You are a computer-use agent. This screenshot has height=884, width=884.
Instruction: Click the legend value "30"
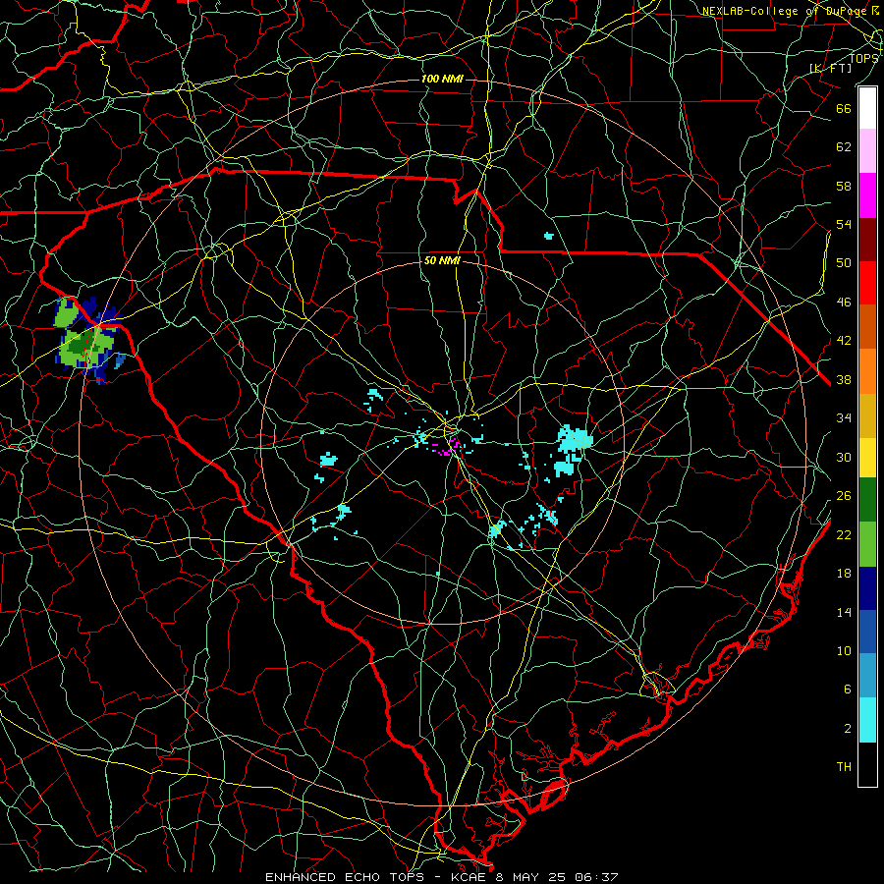pyautogui.click(x=844, y=457)
